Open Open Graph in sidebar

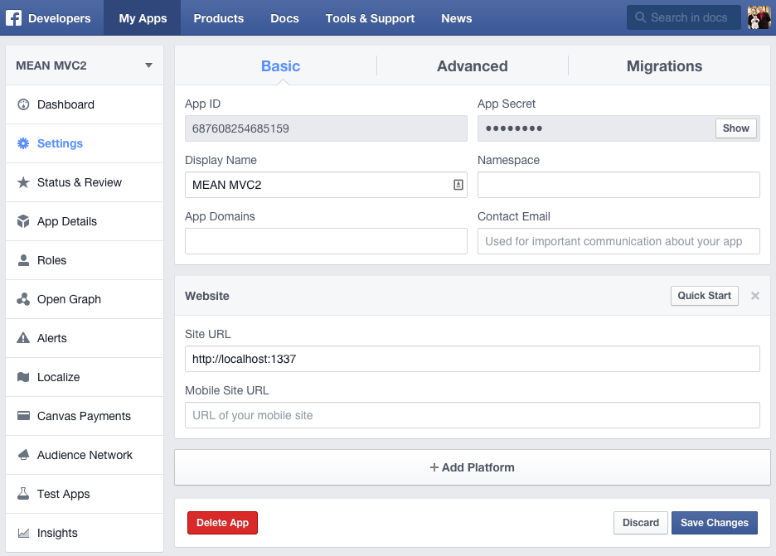coord(85,299)
